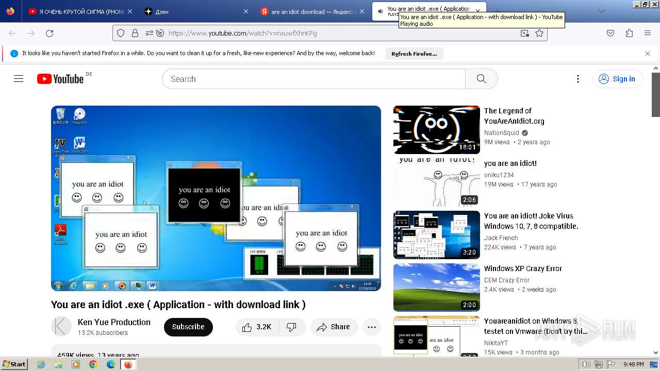660x371 pixels.
Task: Open 'you are an idiot!' by oniku1234 title
Action: 510,163
